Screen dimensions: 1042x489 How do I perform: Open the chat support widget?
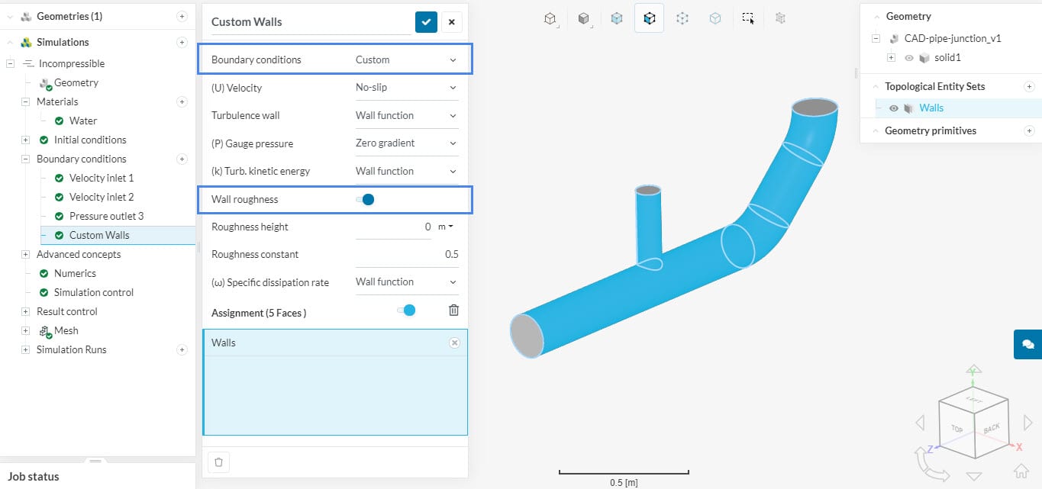[1027, 344]
